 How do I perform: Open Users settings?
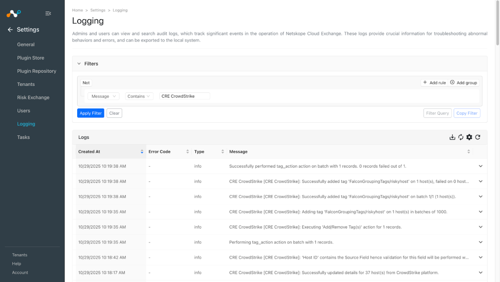[23, 110]
